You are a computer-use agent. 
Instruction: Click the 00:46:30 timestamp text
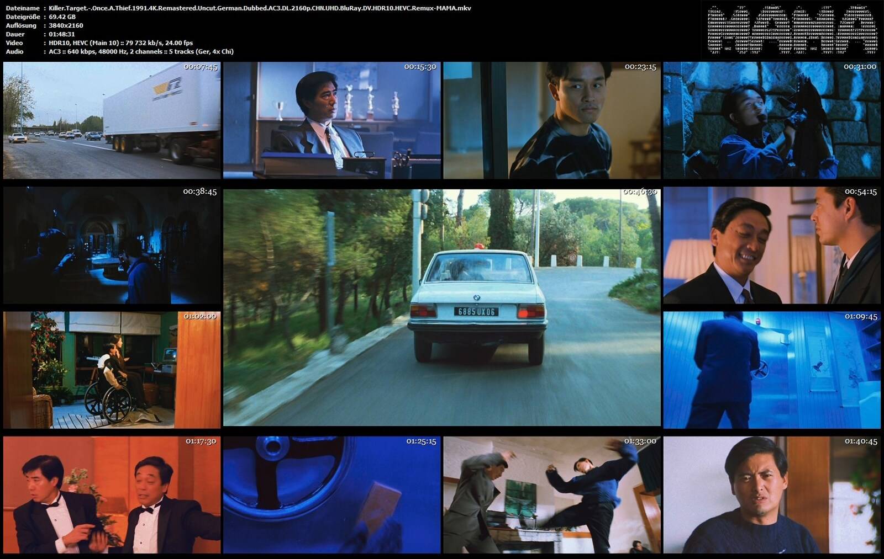[x=640, y=192]
